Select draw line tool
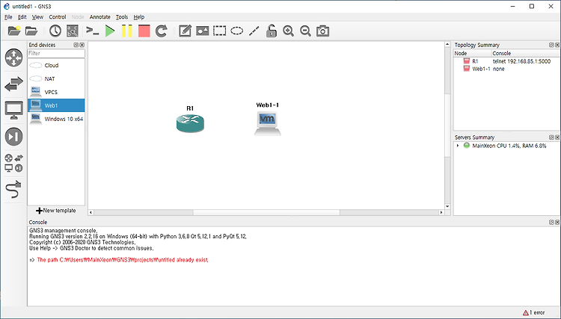The image size is (561, 319). 254,31
